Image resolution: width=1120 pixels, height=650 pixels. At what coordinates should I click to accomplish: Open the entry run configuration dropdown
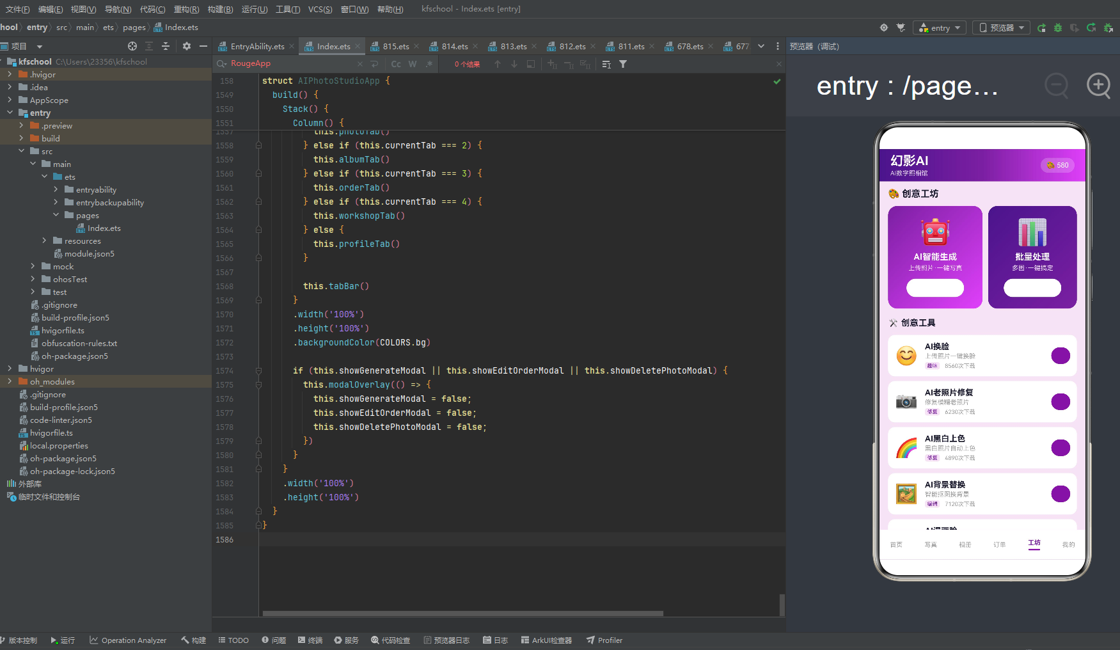coord(939,28)
